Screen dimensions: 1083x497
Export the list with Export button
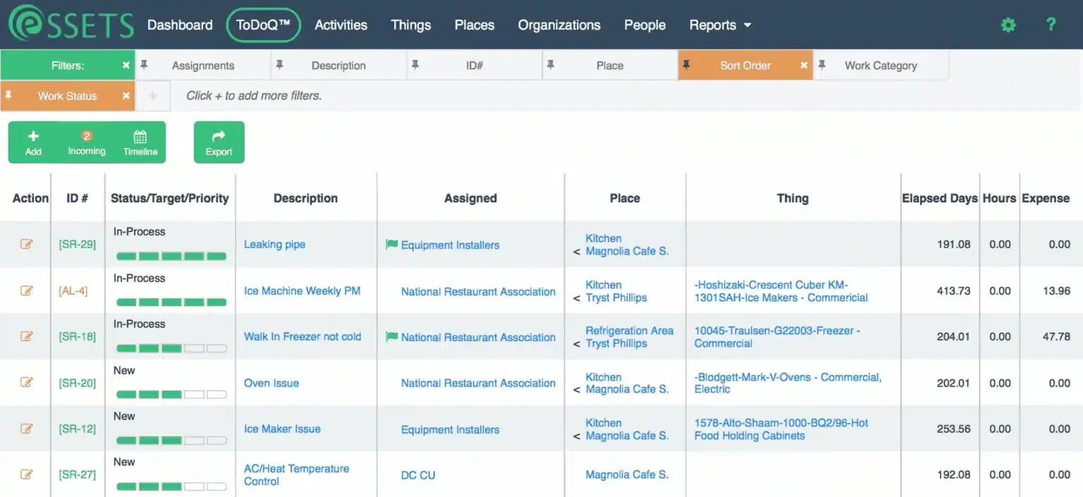[219, 142]
